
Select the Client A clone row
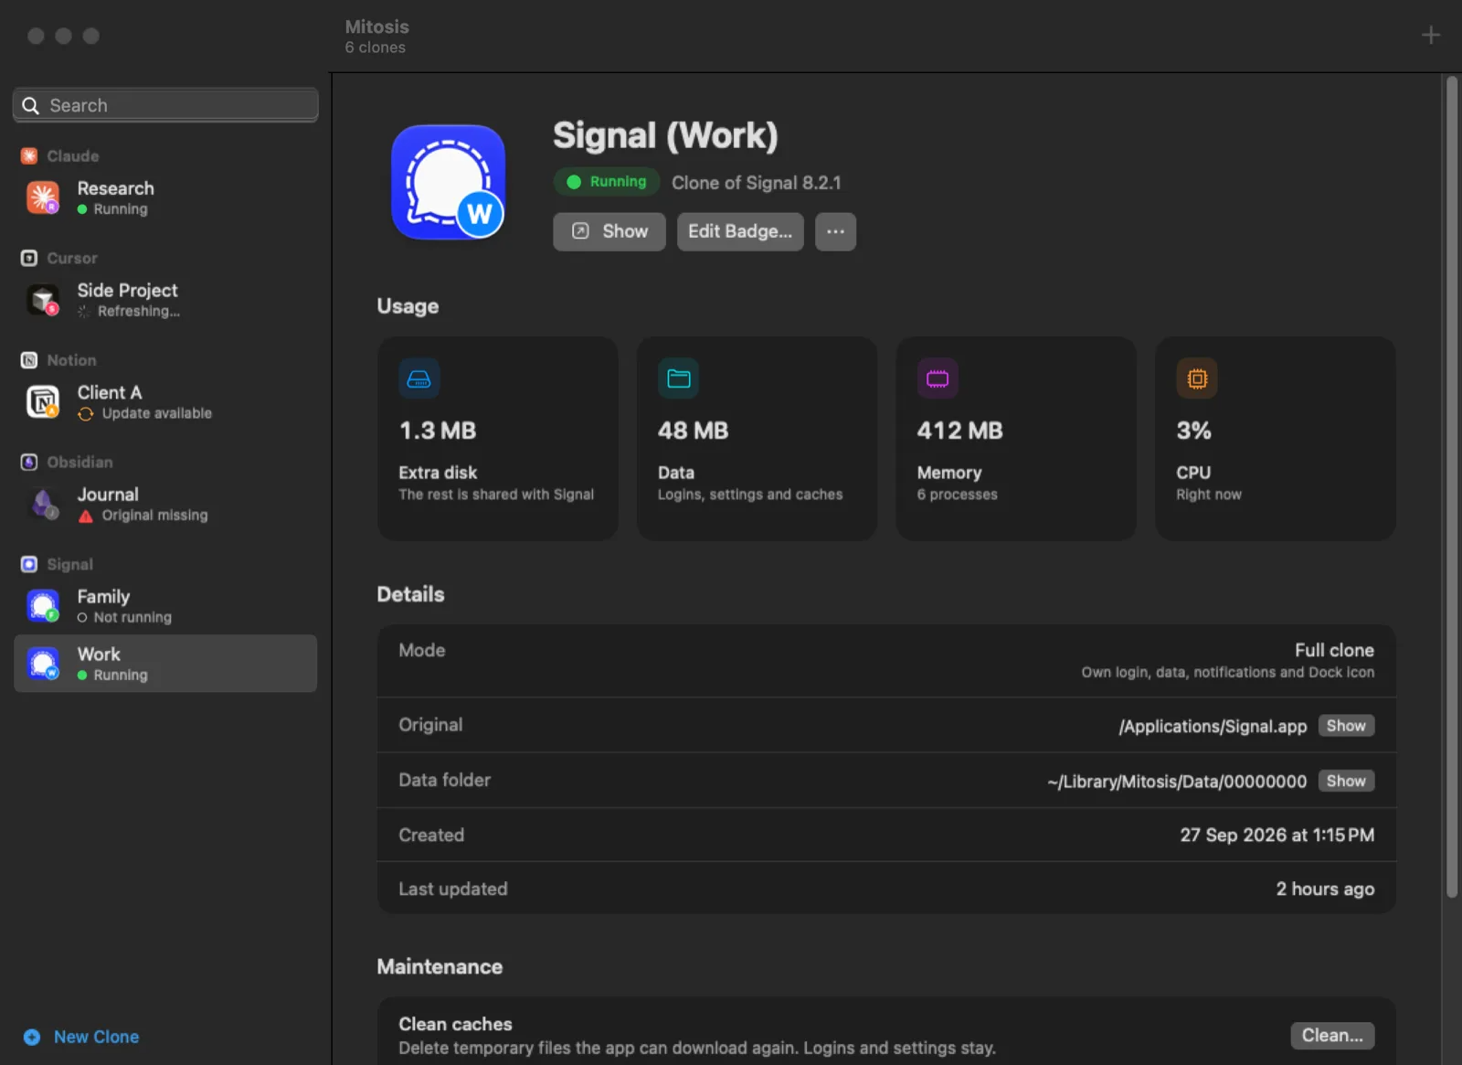coord(165,401)
